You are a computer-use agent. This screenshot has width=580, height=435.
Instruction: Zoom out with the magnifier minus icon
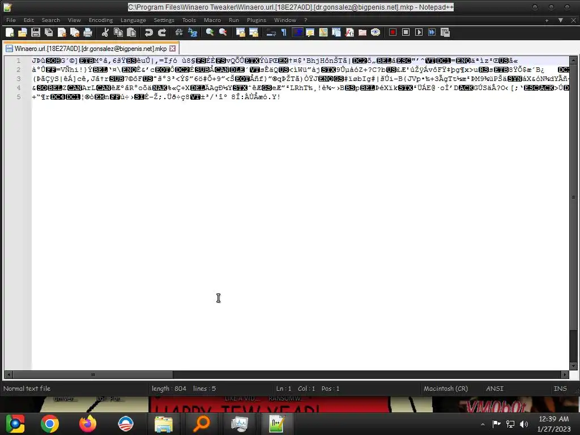(223, 32)
